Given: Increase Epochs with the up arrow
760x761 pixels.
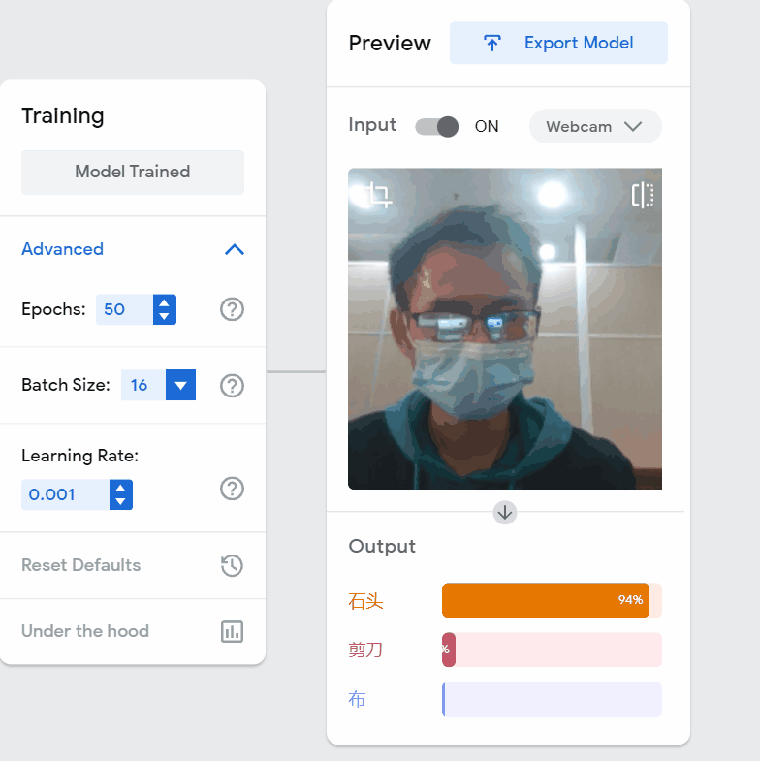Looking at the screenshot, I should 165,302.
